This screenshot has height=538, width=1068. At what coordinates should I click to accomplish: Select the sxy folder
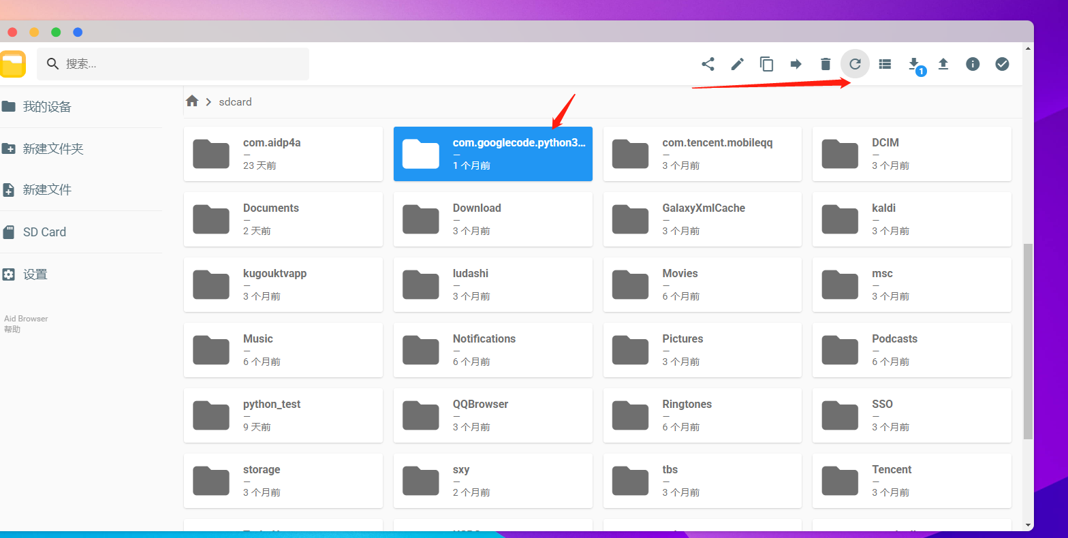pyautogui.click(x=493, y=481)
